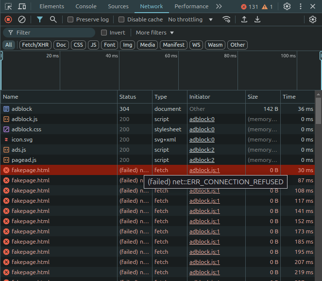Click the red error count icon showing 131
Screen dimensions: 322x281
(x=244, y=7)
